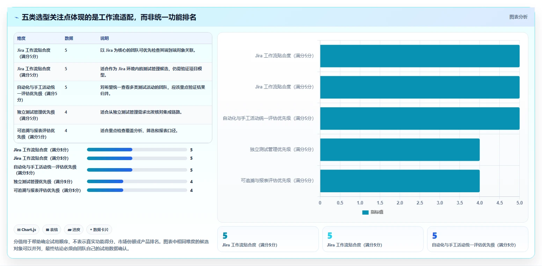This screenshot has height=266, width=542.
Task: Click the progress value 4 beside 可追溯与报表评估优先级
Action: point(191,190)
